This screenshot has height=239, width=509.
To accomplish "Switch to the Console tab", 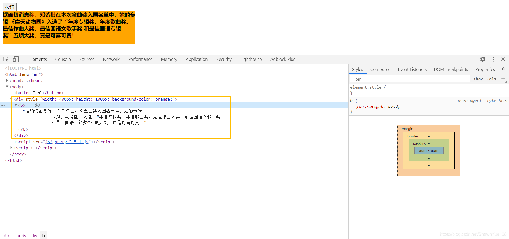I will pyautogui.click(x=63, y=59).
